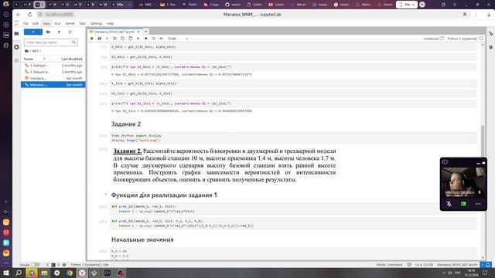Viewport: 495px width, 278px height.
Task: Select the highlighted Manaeva file row
Action: tap(53, 84)
